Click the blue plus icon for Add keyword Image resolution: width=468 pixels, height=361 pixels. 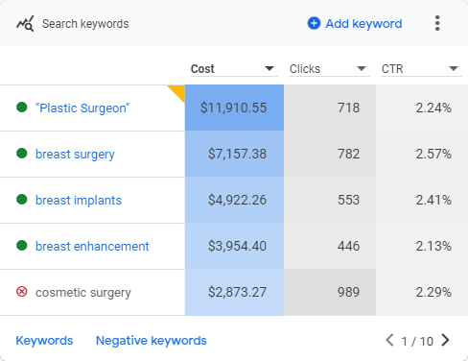pos(314,23)
